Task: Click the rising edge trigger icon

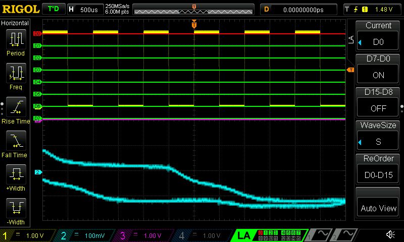Action: [356, 10]
